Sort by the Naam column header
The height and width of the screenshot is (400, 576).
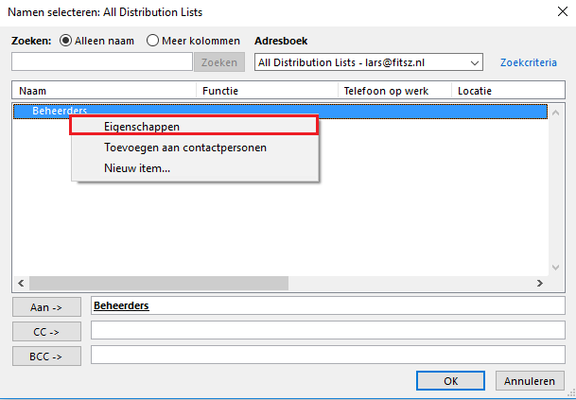[x=104, y=91]
